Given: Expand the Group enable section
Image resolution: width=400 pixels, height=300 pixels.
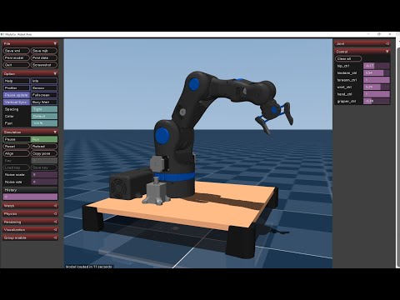Looking at the screenshot, I should [x=30, y=237].
